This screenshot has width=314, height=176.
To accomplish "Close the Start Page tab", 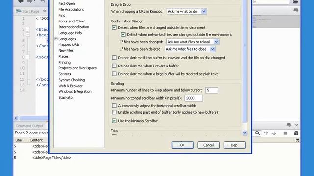I will point(45,11).
